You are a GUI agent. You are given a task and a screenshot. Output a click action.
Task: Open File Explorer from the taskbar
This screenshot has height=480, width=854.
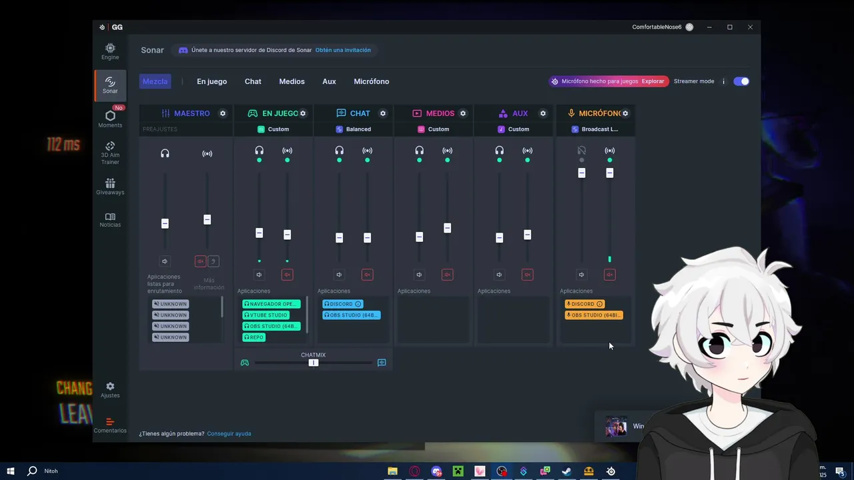coord(392,471)
